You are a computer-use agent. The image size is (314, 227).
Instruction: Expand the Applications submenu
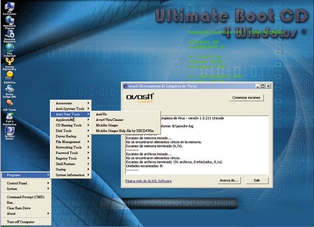pyautogui.click(x=71, y=120)
